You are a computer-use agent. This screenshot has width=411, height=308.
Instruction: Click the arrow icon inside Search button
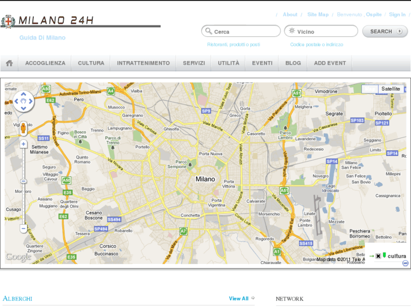pyautogui.click(x=399, y=31)
